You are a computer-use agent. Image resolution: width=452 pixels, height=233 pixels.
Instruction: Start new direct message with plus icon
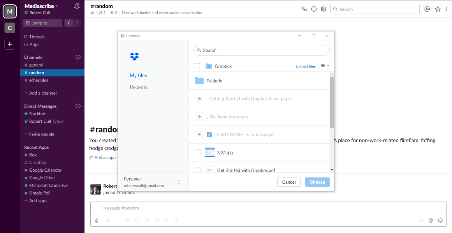click(78, 106)
